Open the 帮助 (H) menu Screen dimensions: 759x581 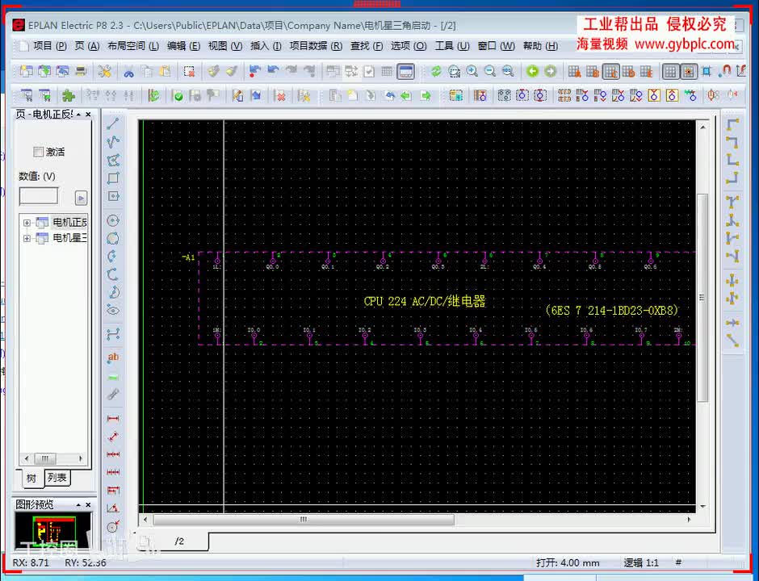coord(541,46)
